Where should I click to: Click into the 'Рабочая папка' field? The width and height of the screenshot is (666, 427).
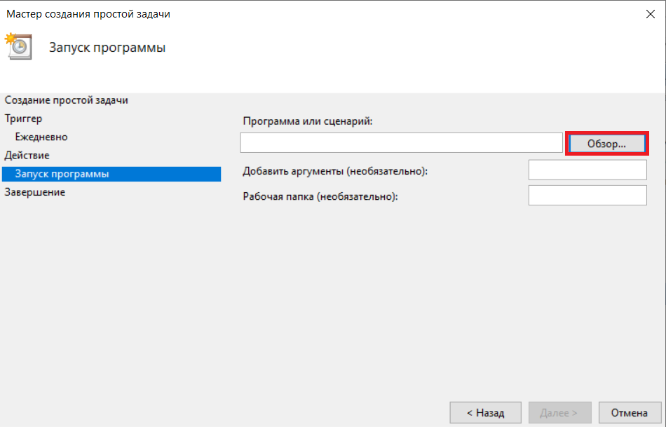587,195
